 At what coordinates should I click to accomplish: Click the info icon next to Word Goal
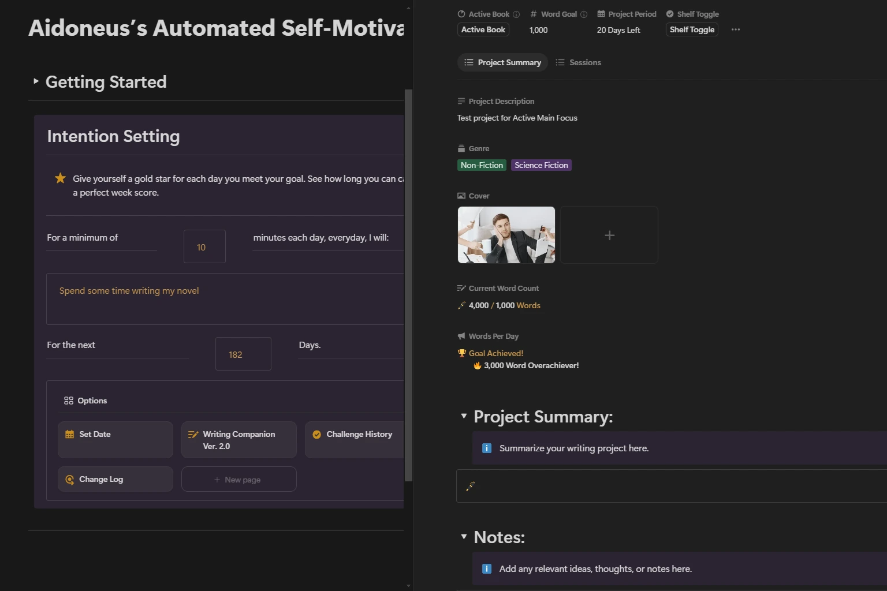coord(584,14)
